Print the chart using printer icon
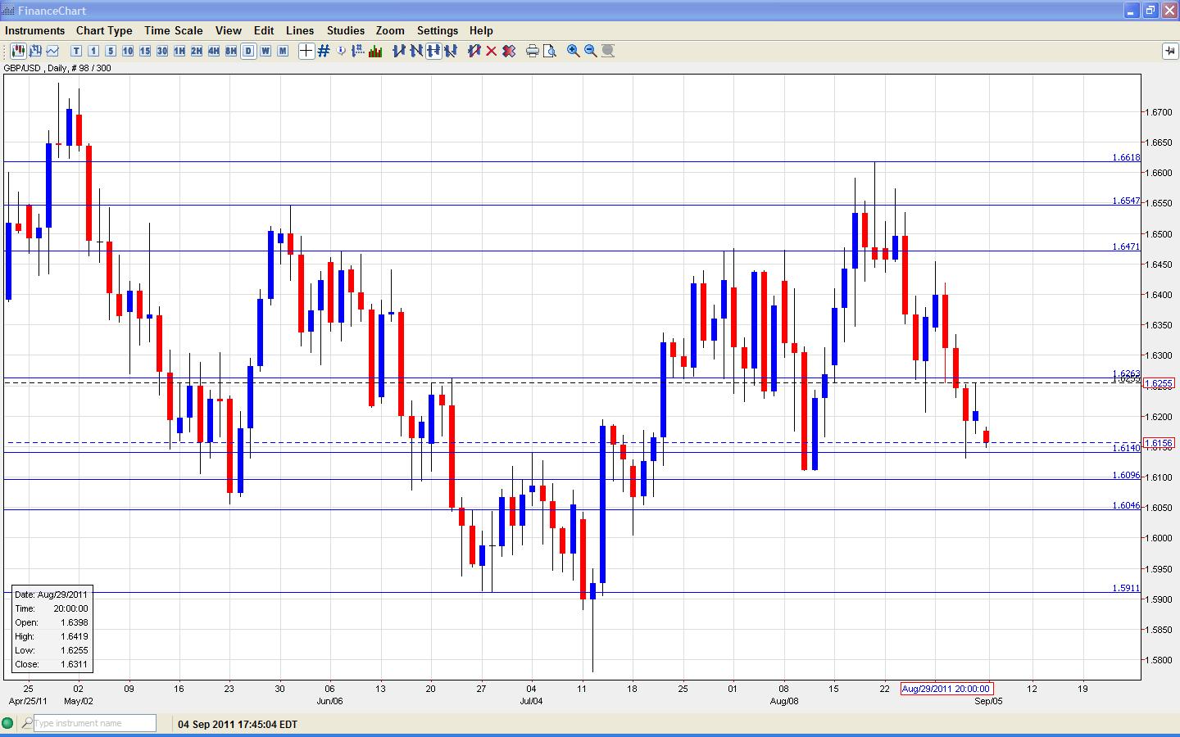 (533, 51)
